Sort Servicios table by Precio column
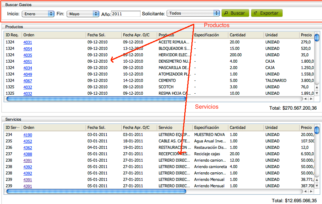322x204 pixels. click(x=307, y=127)
